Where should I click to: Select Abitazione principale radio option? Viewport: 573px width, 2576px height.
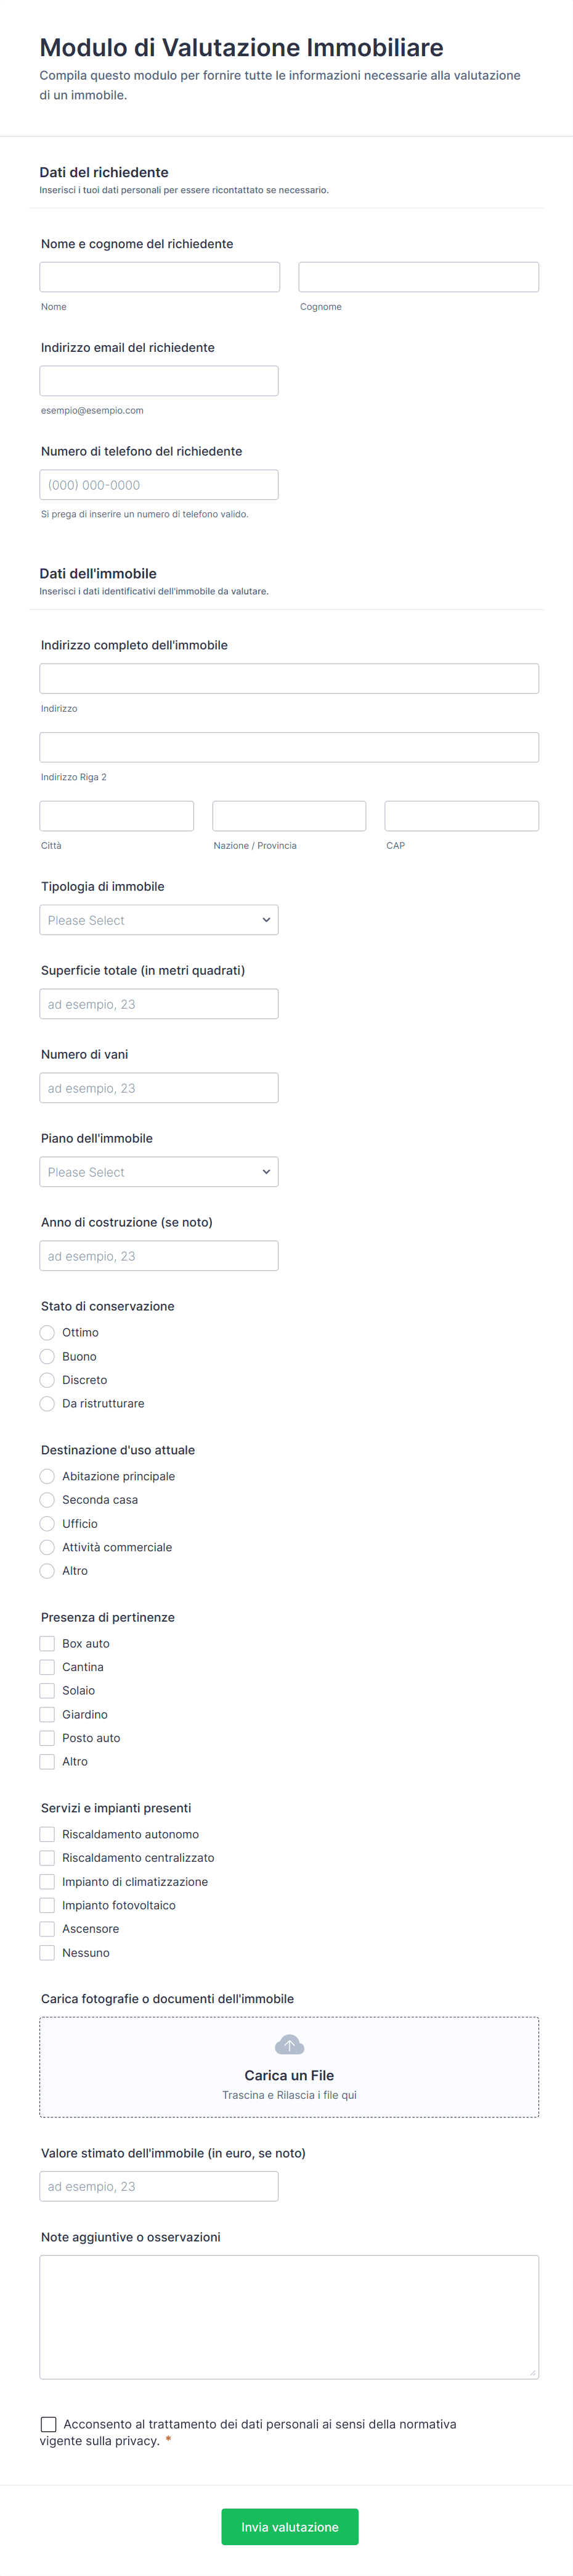click(x=47, y=1476)
